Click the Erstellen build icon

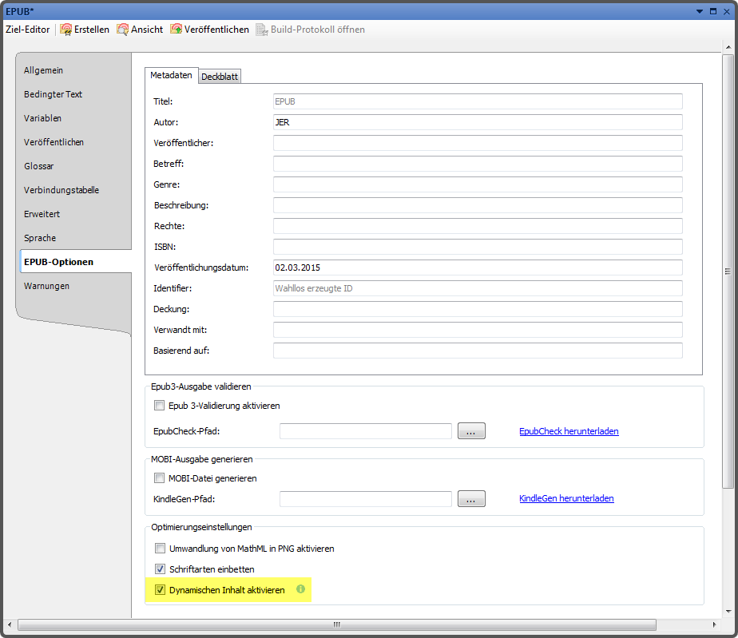66,30
